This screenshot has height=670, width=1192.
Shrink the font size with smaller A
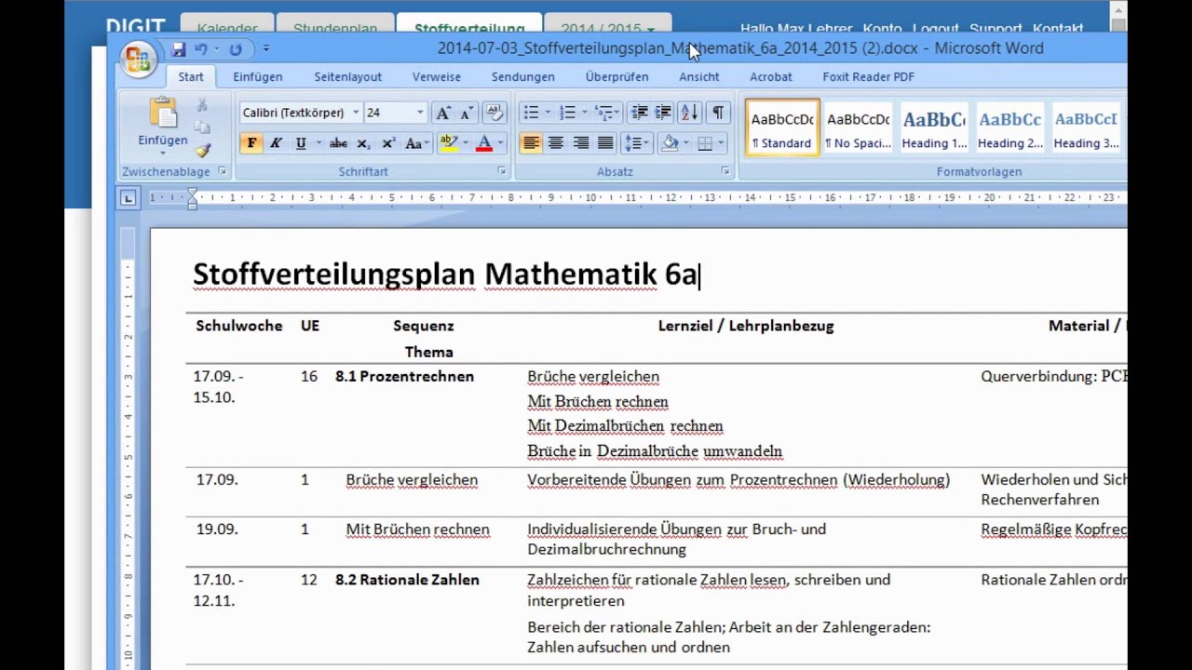point(467,113)
